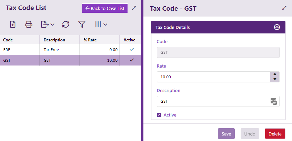Expand the Tax Code List panel
Viewport: 292px width, 141px height.
pos(134,8)
